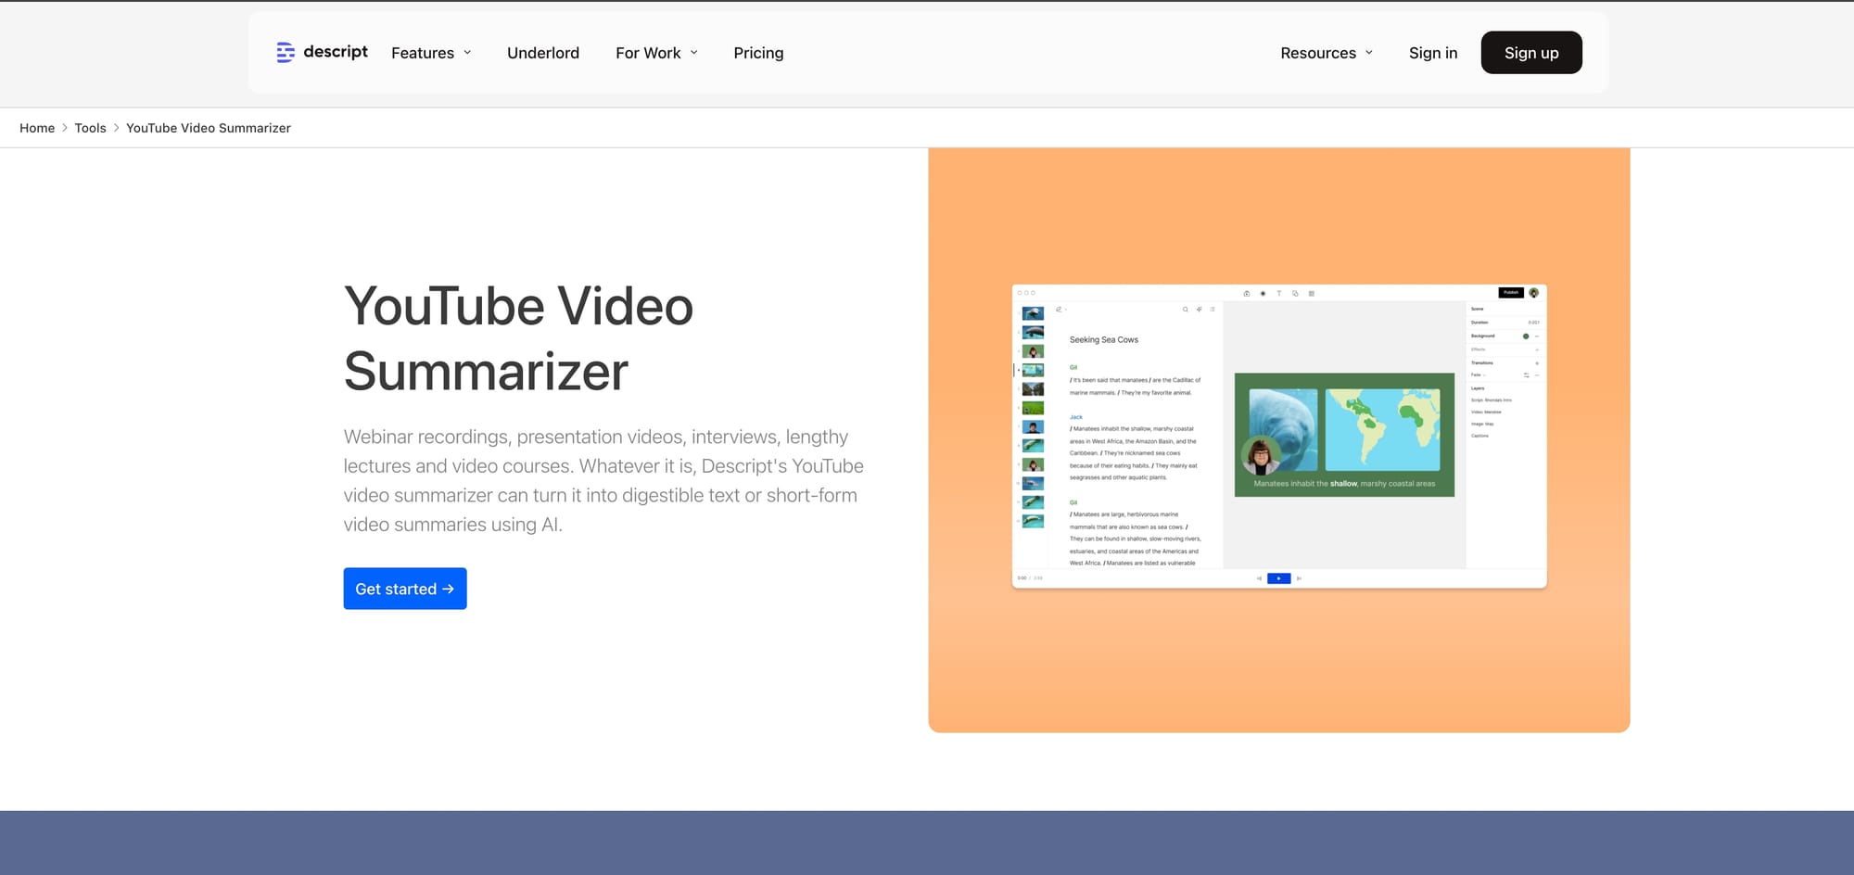The height and width of the screenshot is (875, 1854).
Task: Go to Home in the breadcrumb
Action: tap(37, 128)
